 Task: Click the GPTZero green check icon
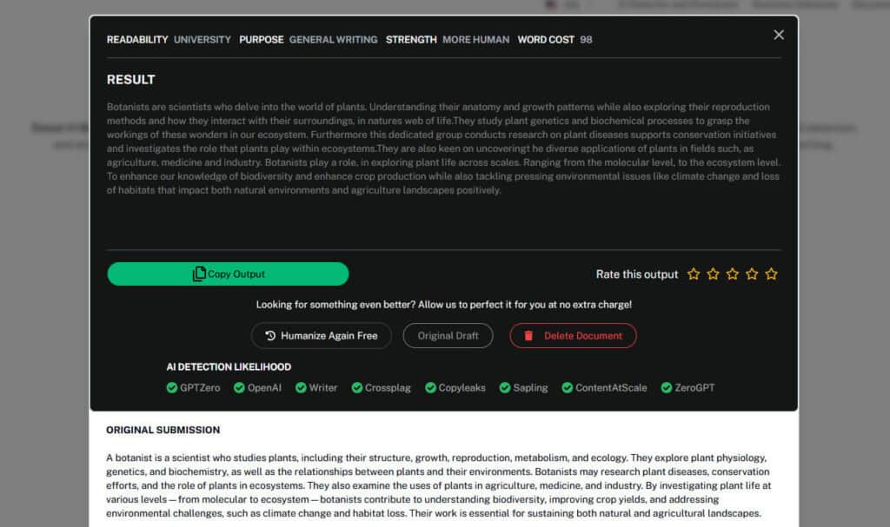[x=172, y=387]
